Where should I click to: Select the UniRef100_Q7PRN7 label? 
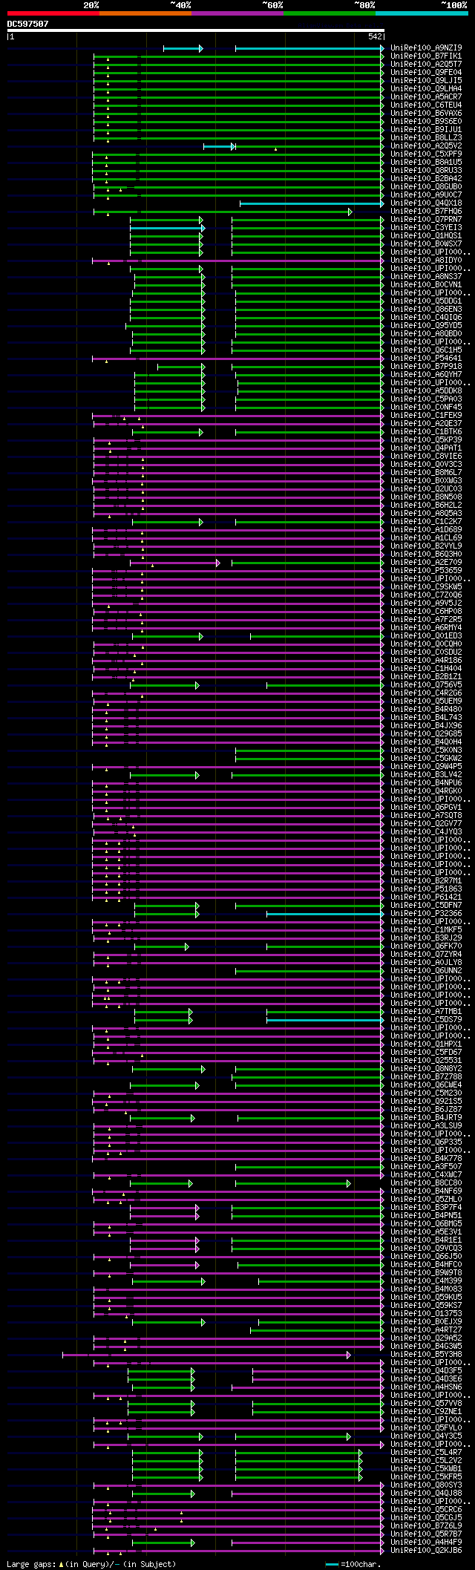point(426,220)
